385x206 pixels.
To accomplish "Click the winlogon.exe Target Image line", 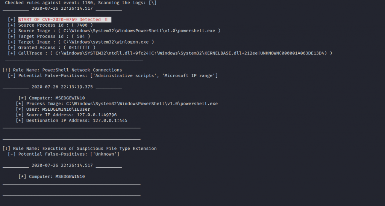I will (81, 42).
